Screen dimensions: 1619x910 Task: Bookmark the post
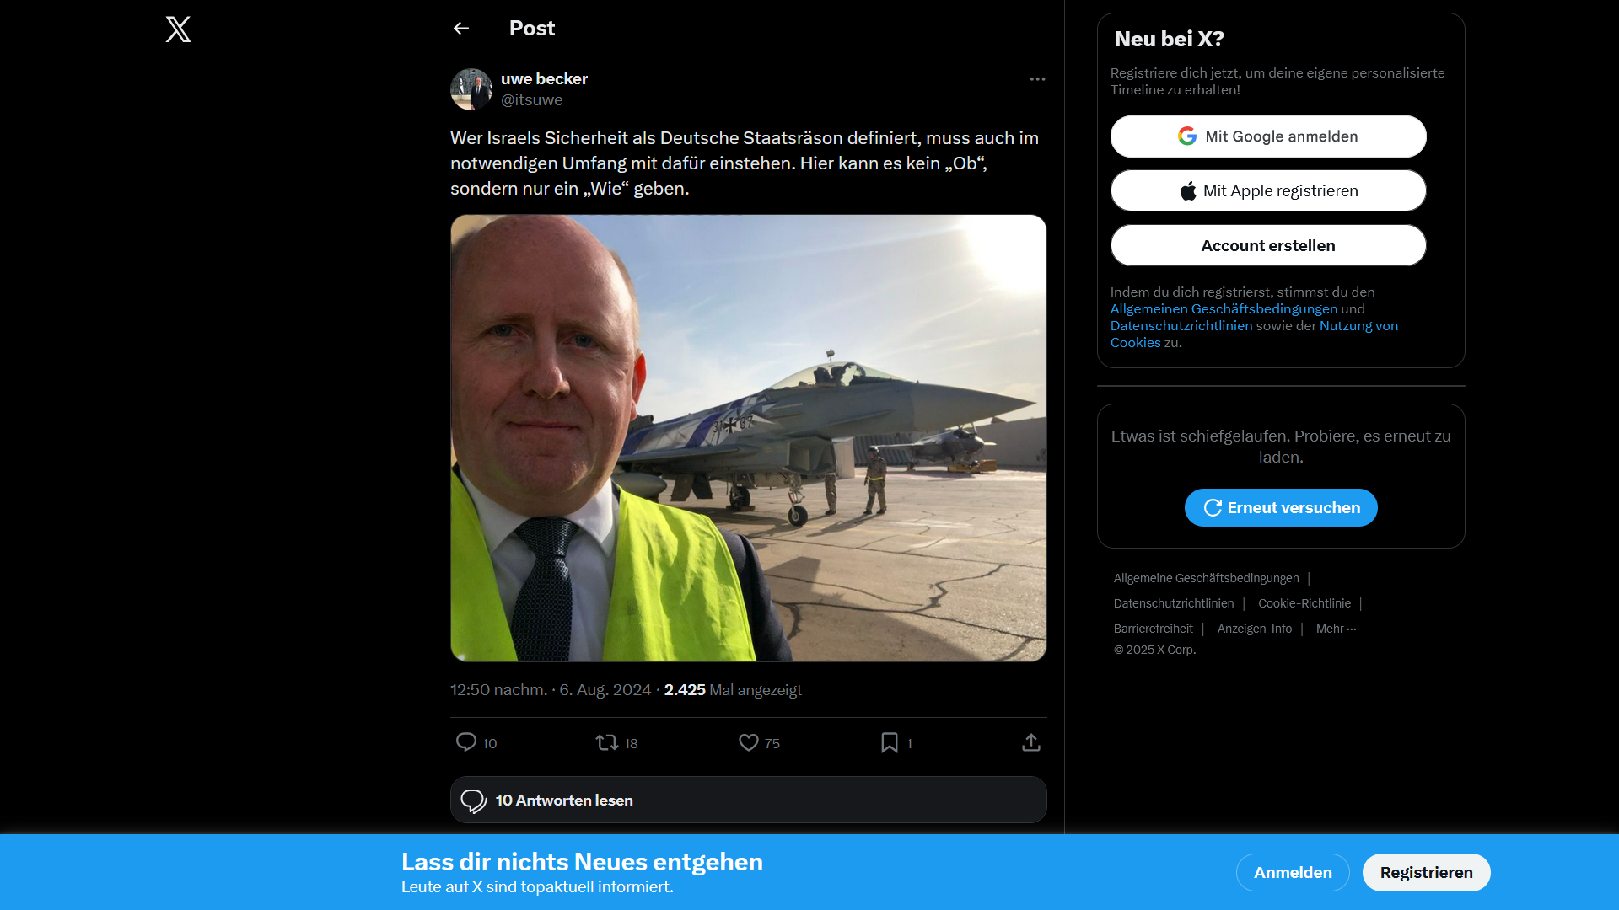(890, 742)
